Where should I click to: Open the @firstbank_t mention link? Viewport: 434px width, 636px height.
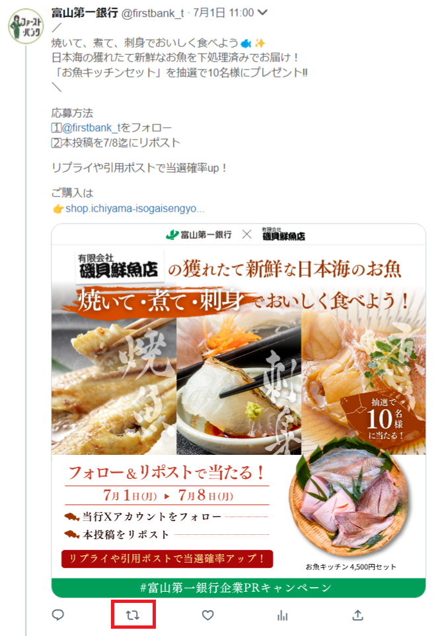pos(91,128)
